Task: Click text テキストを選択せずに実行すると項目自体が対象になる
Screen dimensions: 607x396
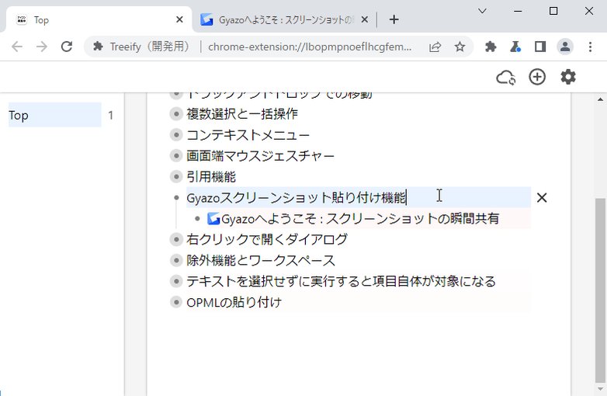Action: [341, 281]
